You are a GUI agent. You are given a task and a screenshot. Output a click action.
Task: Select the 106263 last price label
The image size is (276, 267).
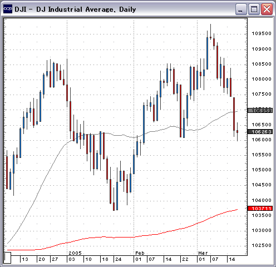pos(260,132)
